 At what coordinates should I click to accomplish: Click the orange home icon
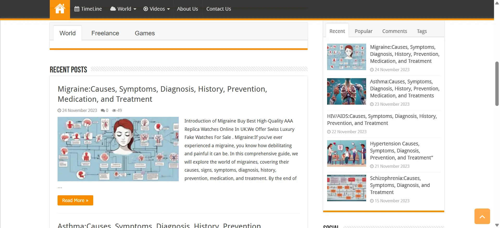coord(60,9)
